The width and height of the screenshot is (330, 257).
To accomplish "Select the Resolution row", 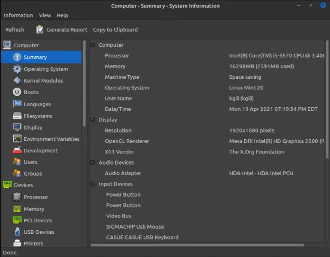I will [207, 130].
